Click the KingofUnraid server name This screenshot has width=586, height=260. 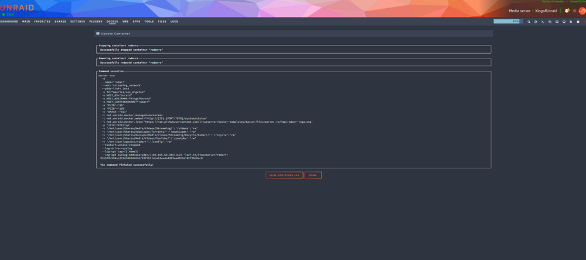546,11
